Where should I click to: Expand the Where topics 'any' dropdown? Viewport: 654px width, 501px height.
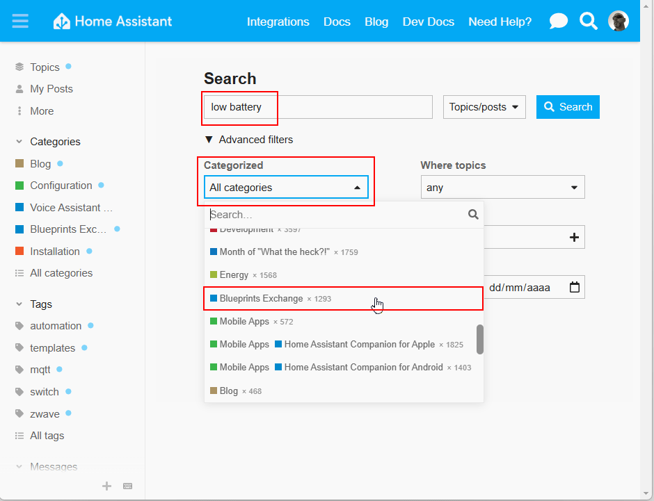click(x=502, y=188)
